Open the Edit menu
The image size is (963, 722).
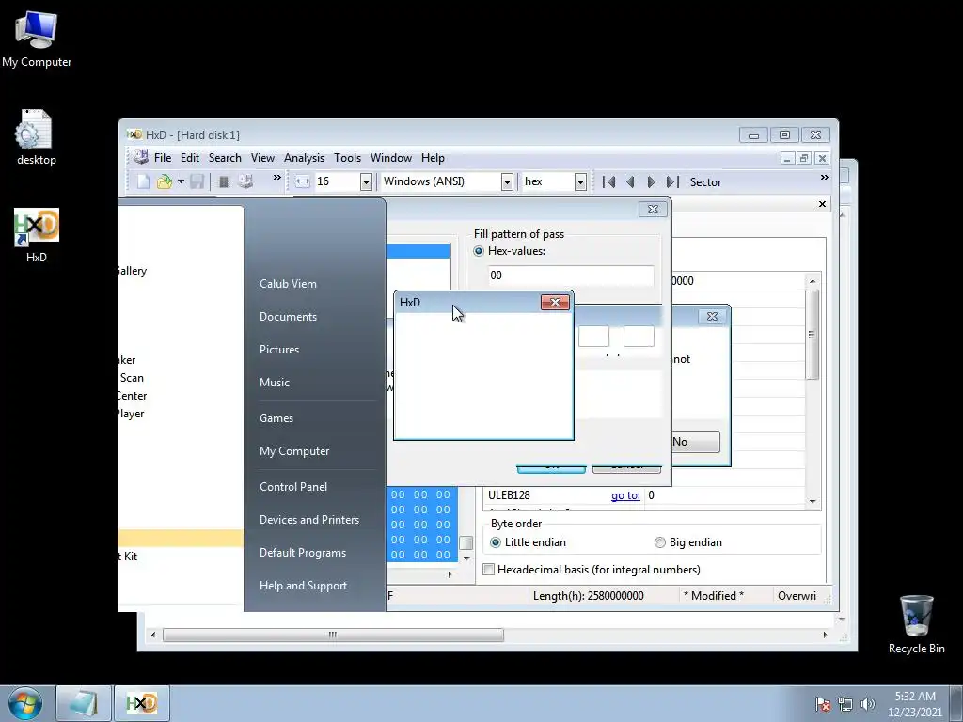coord(190,158)
